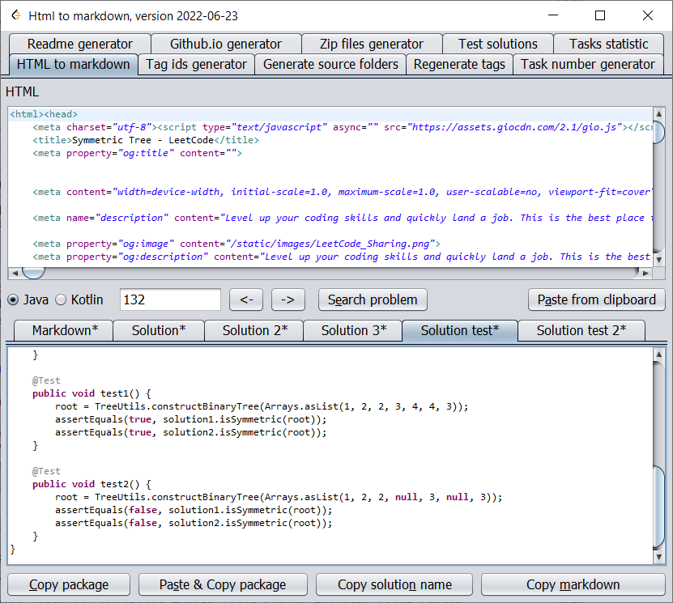Switch to Task number generator tab

click(588, 64)
